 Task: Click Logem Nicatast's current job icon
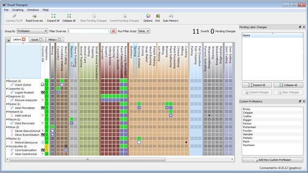coord(43,92)
